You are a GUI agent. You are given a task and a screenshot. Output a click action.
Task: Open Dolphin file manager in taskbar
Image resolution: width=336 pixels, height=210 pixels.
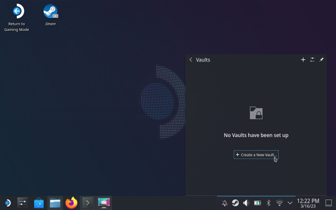tap(55, 202)
